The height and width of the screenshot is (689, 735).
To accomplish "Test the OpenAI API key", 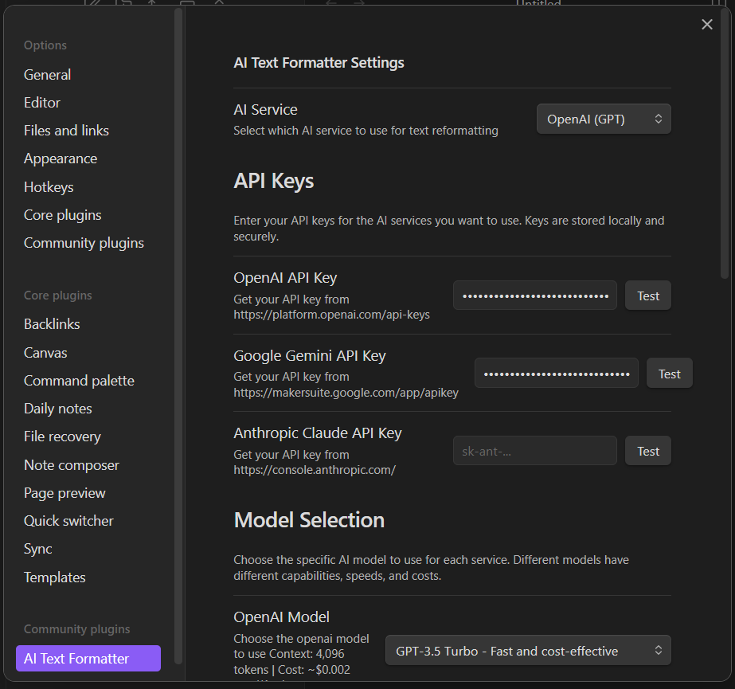I will pyautogui.click(x=648, y=296).
